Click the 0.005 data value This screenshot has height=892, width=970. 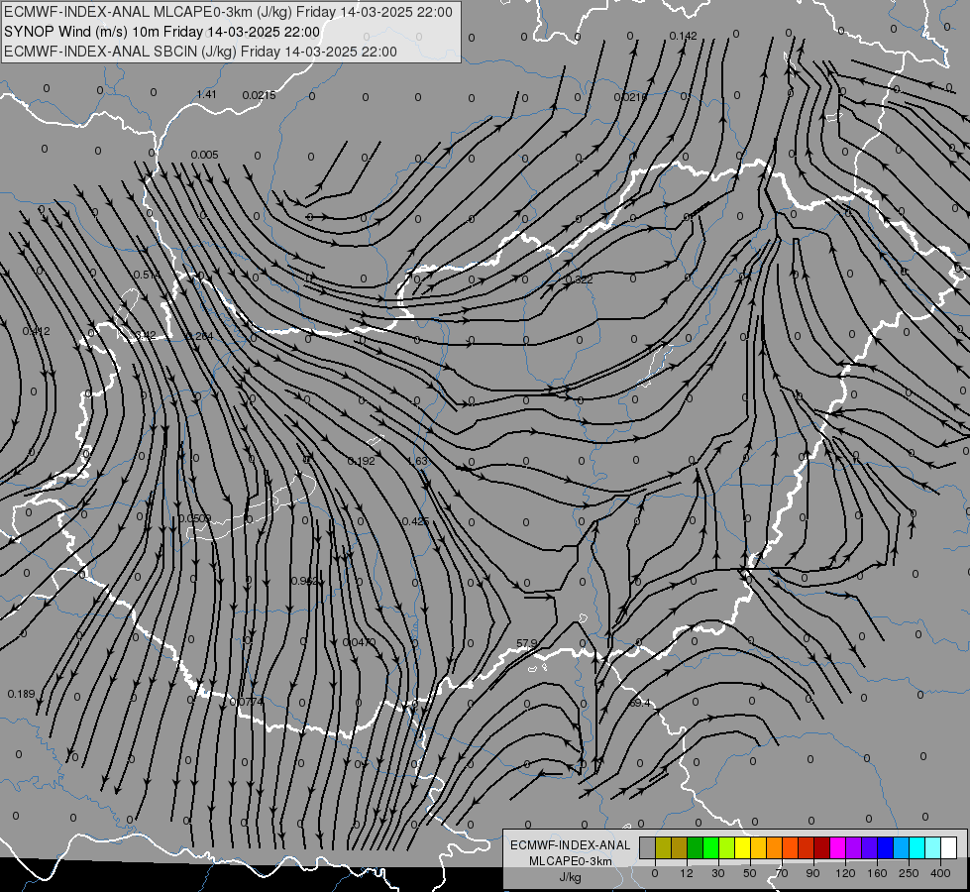pos(204,155)
